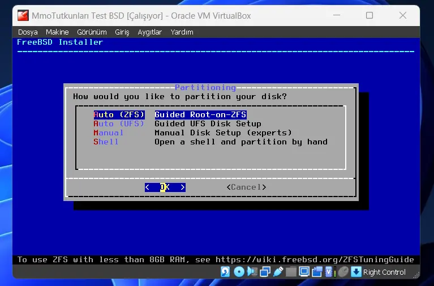Open the Giriş menu

[122, 32]
